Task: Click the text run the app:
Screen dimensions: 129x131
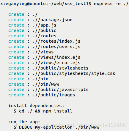Action: click(24, 122)
